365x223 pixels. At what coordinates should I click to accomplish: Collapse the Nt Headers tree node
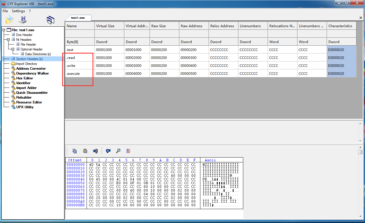(x=9, y=40)
